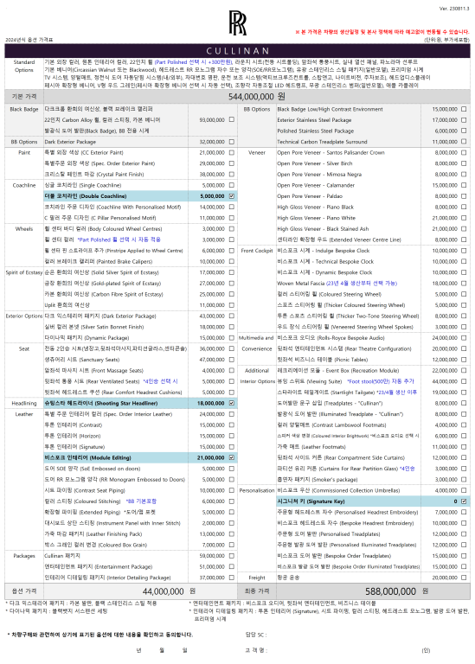Tick the Cullinan 패키지 checkbox
Screen dimensions: 475x664
pyautogui.click(x=231, y=556)
